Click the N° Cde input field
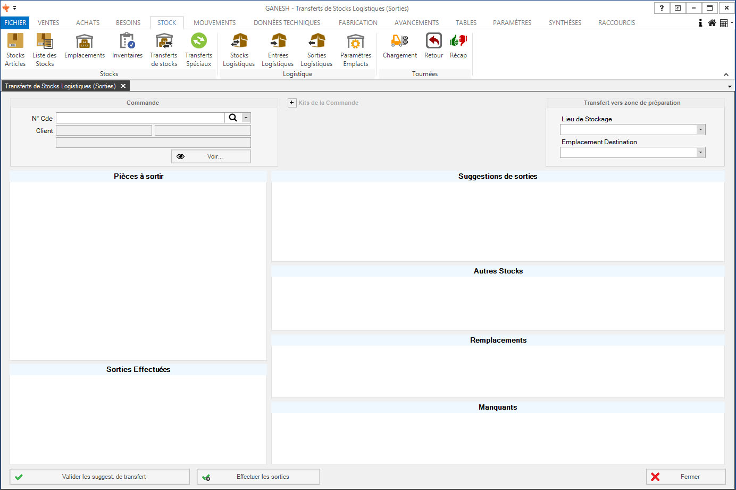Viewport: 736px width, 490px height. [140, 118]
